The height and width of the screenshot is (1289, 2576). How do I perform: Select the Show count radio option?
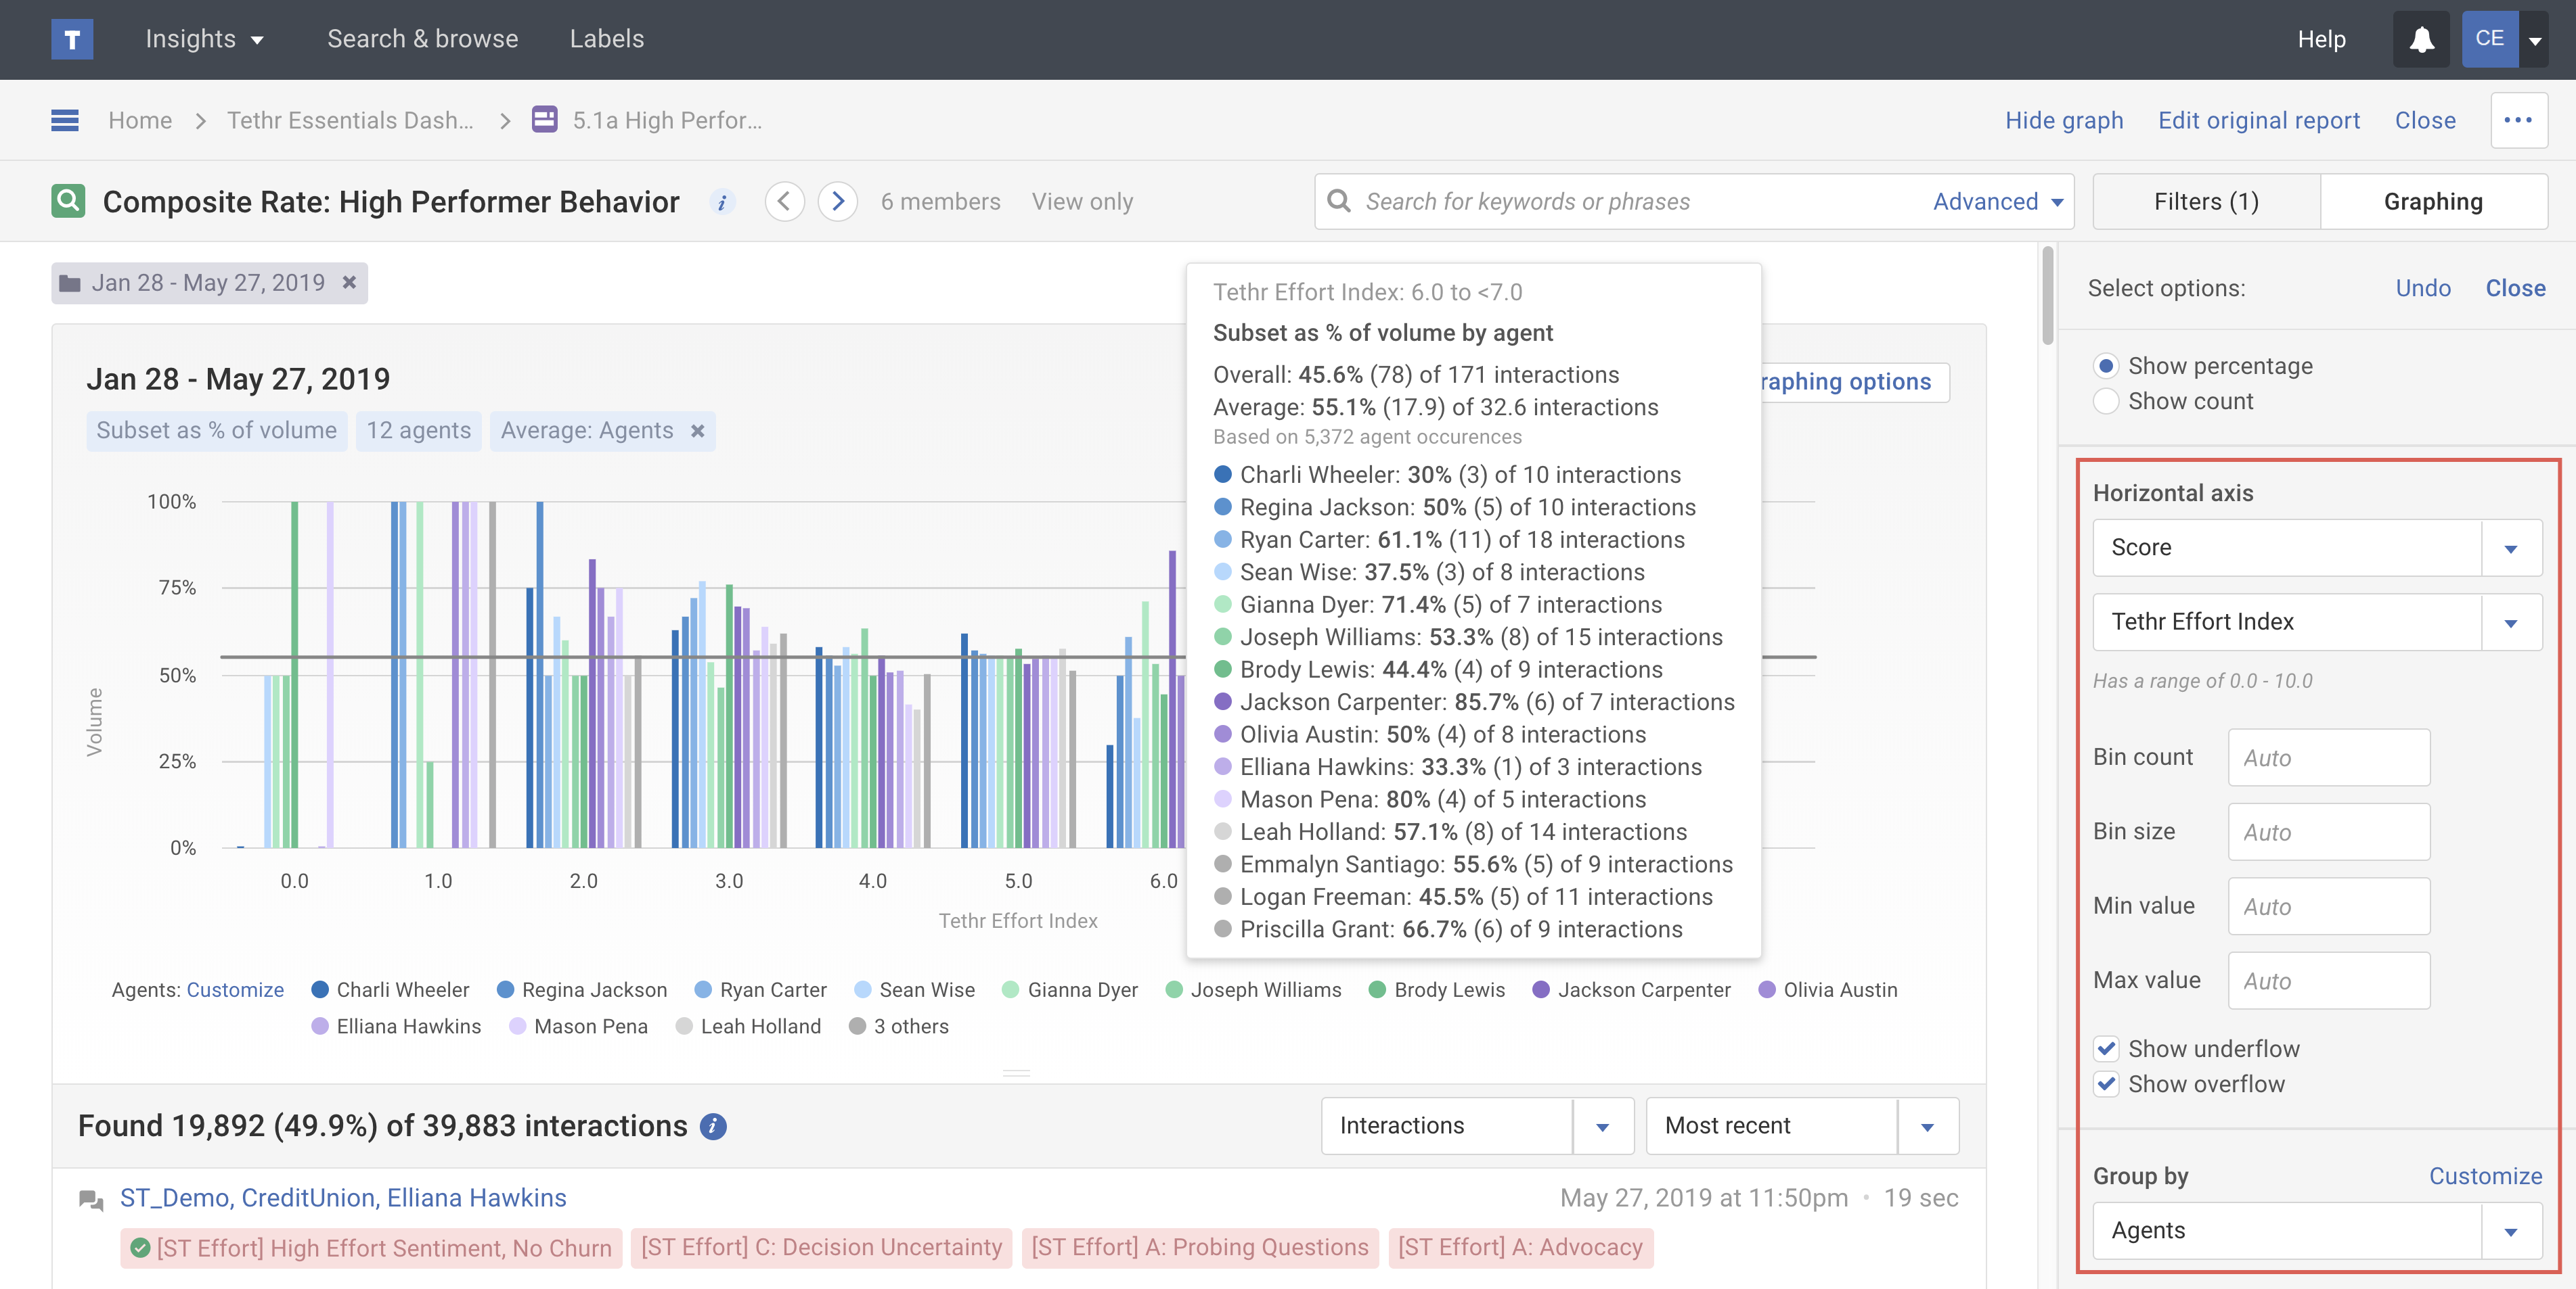click(x=2106, y=400)
